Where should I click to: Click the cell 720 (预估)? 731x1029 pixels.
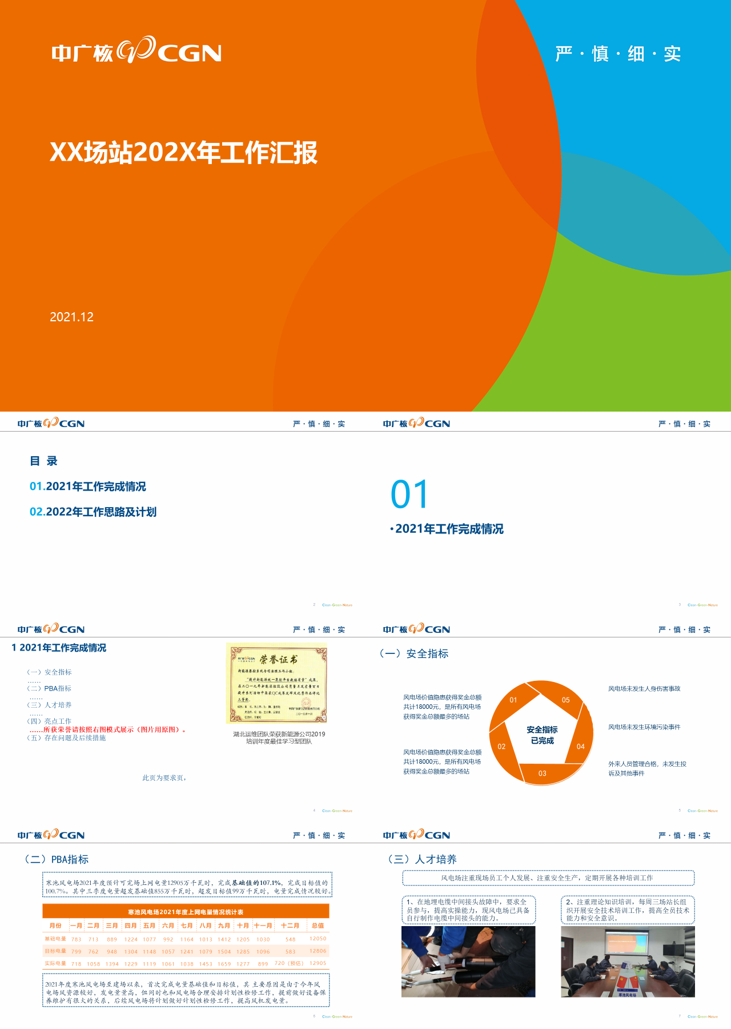pyautogui.click(x=288, y=963)
